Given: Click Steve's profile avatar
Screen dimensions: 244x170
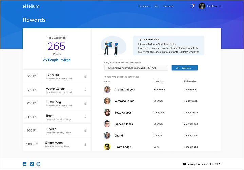Looking at the screenshot, I should [x=202, y=6].
